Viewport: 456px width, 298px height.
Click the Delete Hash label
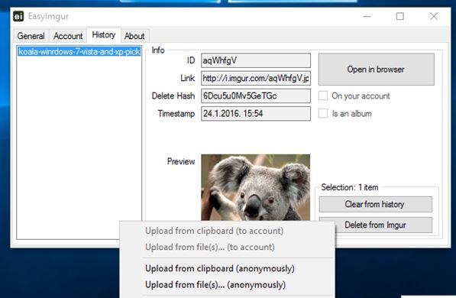point(173,96)
